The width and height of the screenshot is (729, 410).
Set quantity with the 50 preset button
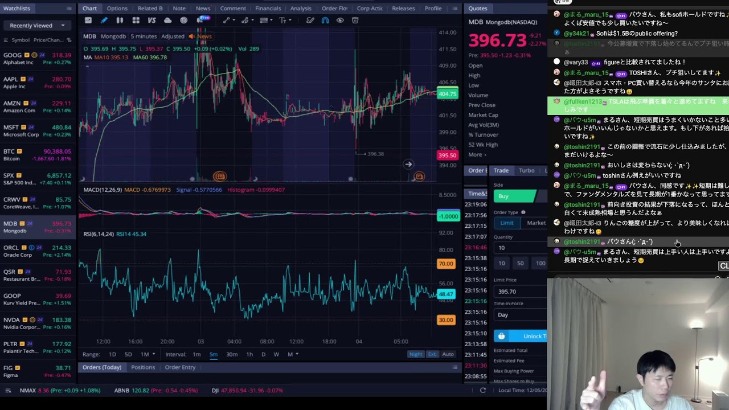(520, 263)
